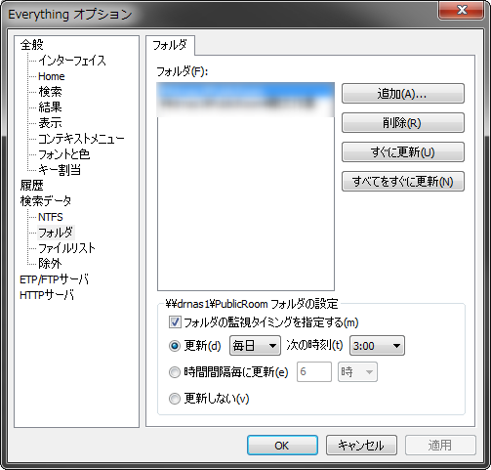The image size is (491, 470).
Task: Select 結果 in the options tree
Action: [50, 107]
